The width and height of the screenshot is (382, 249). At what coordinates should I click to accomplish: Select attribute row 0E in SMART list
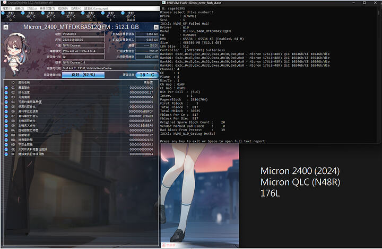tap(80, 149)
